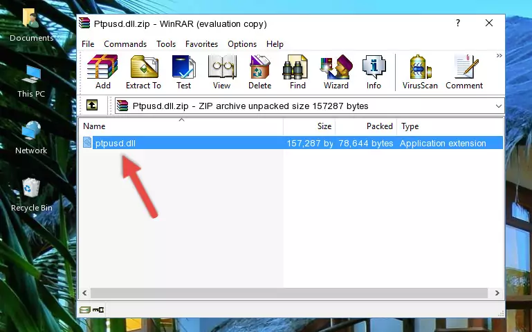Screen dimensions: 532x332
Task: Click the 78,644 bytes packed value
Action: pos(366,143)
